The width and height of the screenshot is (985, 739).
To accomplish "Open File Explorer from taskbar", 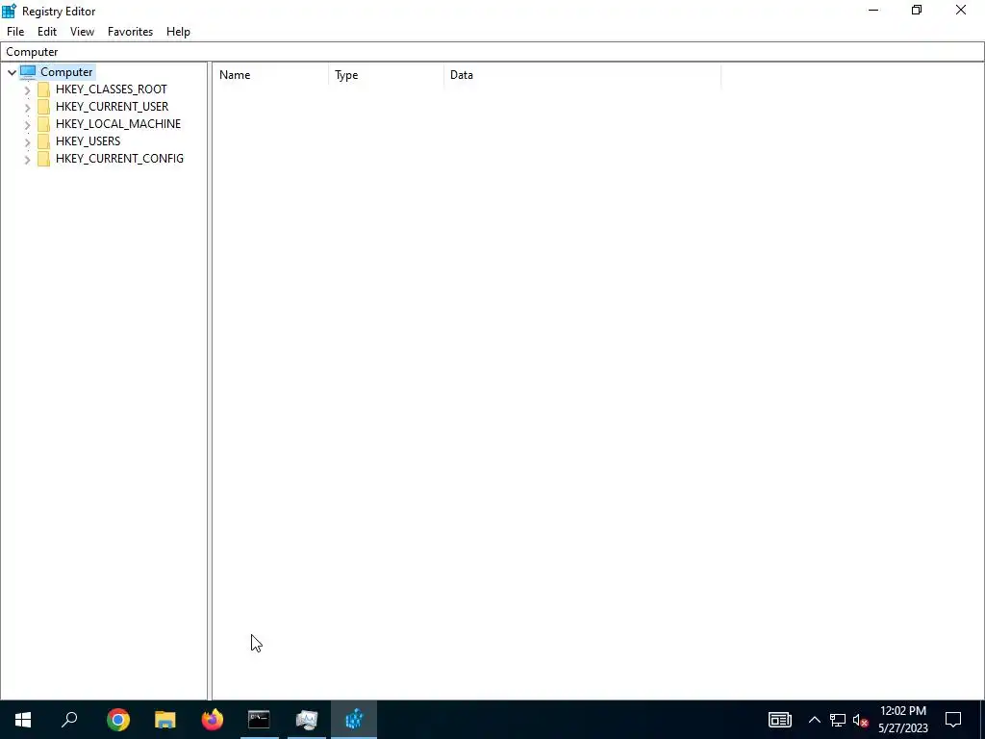I will [165, 720].
